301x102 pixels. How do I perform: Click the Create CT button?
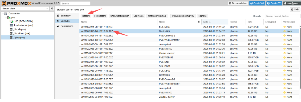point(274,3)
